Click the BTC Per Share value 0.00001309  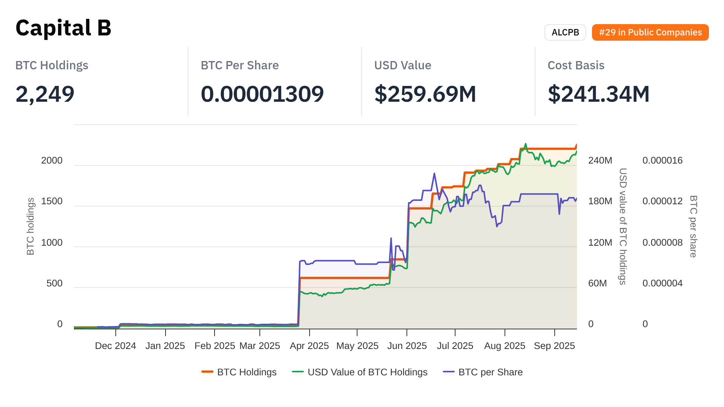pyautogui.click(x=262, y=94)
